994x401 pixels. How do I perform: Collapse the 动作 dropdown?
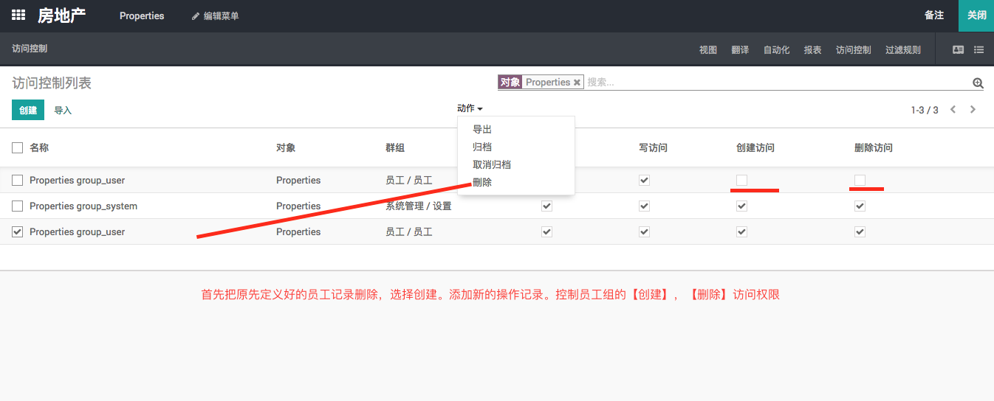pos(470,108)
